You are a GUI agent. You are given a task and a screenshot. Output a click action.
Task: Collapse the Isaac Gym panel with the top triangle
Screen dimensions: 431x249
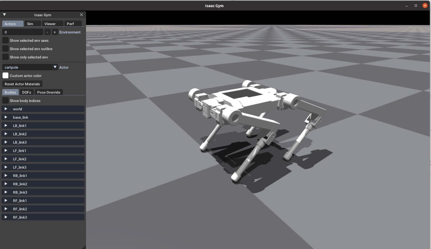click(x=4, y=14)
